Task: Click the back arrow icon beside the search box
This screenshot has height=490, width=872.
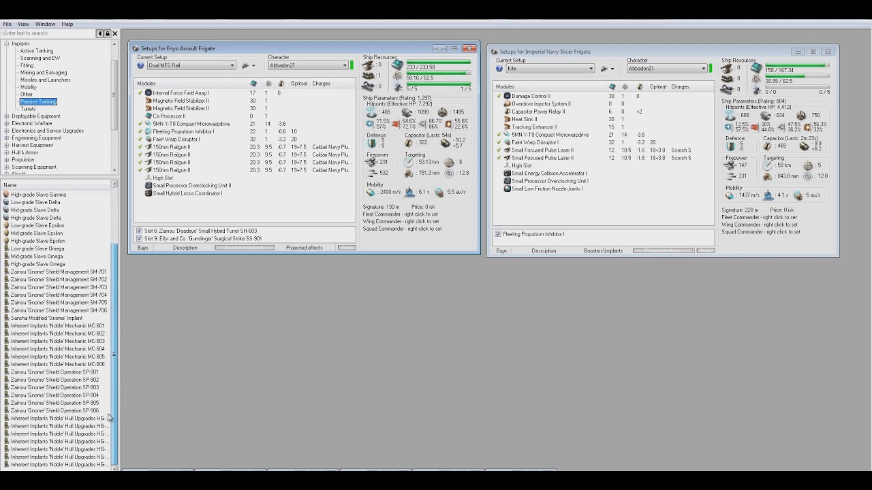Action: pyautogui.click(x=99, y=33)
